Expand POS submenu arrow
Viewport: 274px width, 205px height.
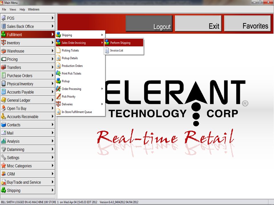[x=53, y=18]
